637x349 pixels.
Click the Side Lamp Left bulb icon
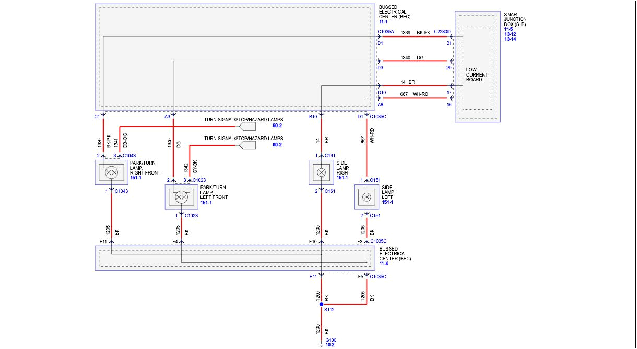(367, 197)
